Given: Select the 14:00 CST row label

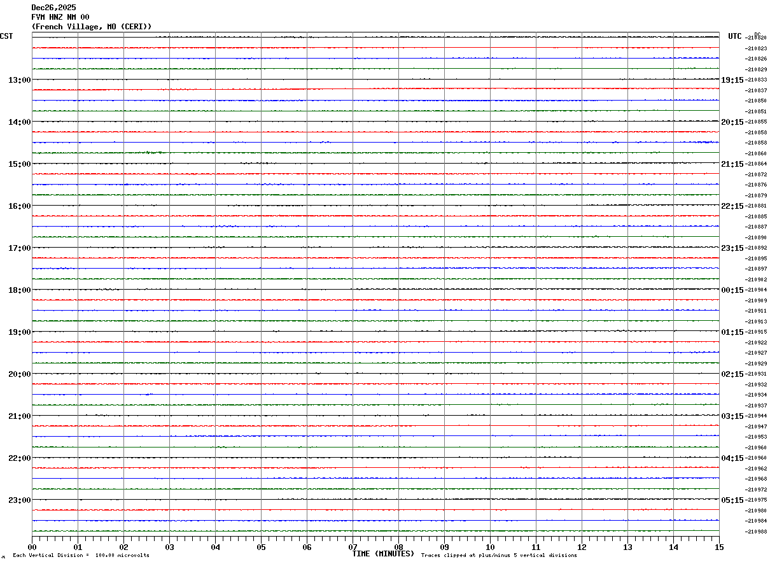Looking at the screenshot, I should pos(20,122).
